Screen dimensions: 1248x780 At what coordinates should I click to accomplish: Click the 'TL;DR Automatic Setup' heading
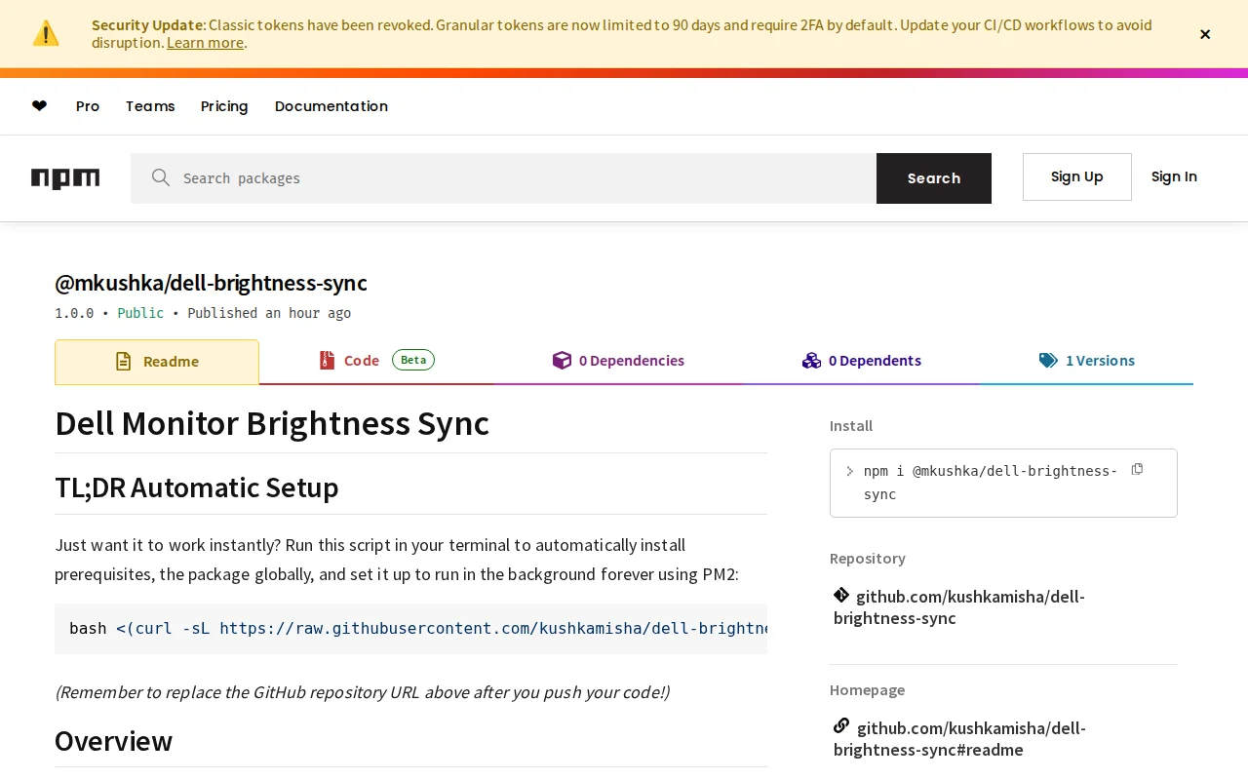pyautogui.click(x=197, y=487)
